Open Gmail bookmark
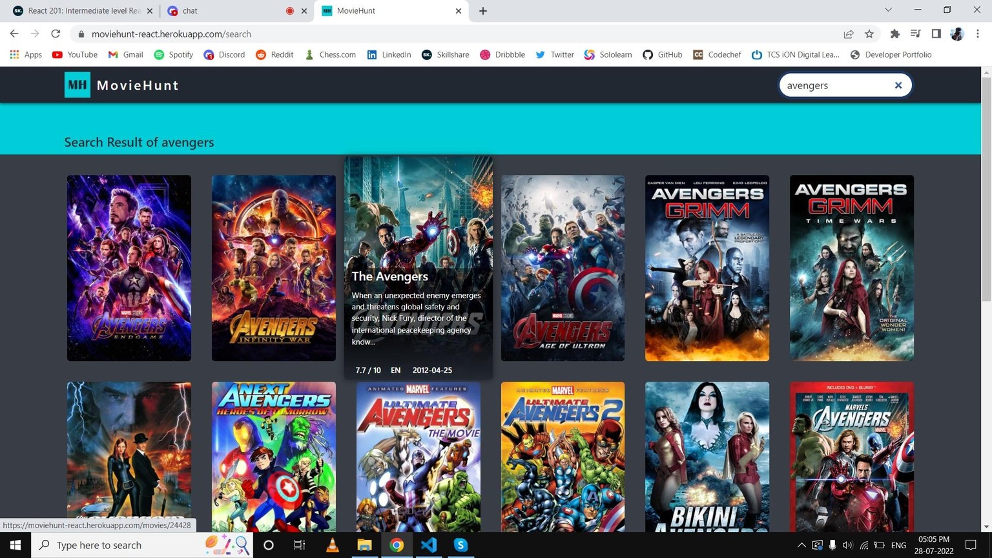The image size is (992, 558). click(x=125, y=54)
